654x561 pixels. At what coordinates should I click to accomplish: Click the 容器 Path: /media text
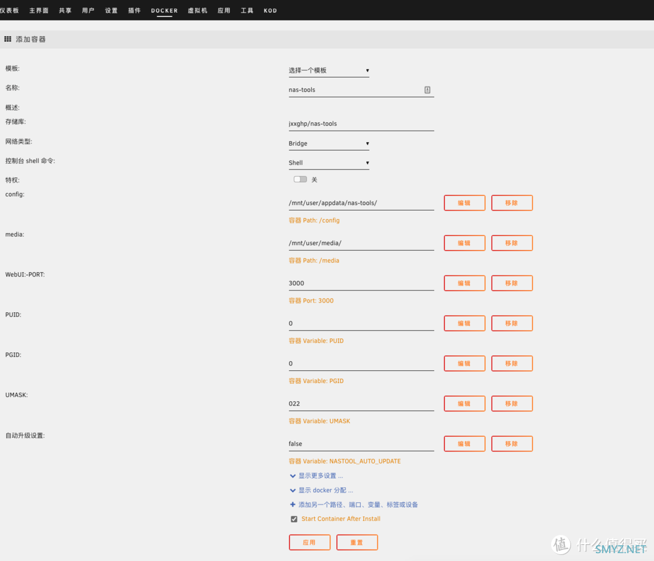coord(314,260)
